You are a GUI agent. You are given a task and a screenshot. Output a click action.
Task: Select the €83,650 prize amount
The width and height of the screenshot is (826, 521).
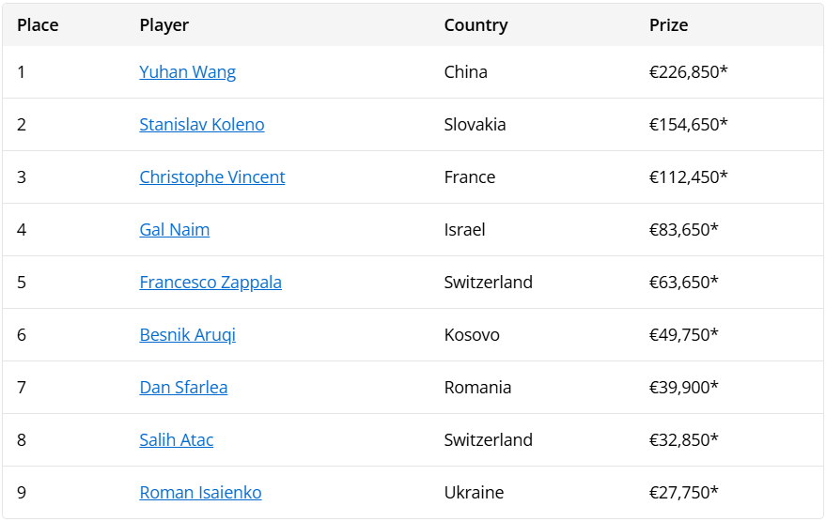pos(683,230)
